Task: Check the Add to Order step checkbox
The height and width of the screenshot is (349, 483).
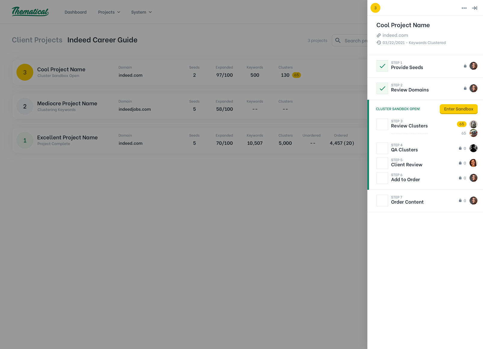Action: [382, 178]
